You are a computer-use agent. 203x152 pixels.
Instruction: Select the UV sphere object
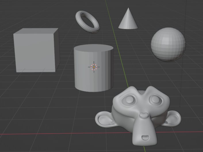[x=168, y=44]
